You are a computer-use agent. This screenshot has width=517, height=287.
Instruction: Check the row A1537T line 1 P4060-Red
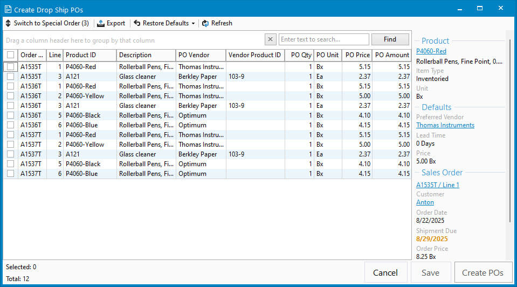tap(11, 134)
